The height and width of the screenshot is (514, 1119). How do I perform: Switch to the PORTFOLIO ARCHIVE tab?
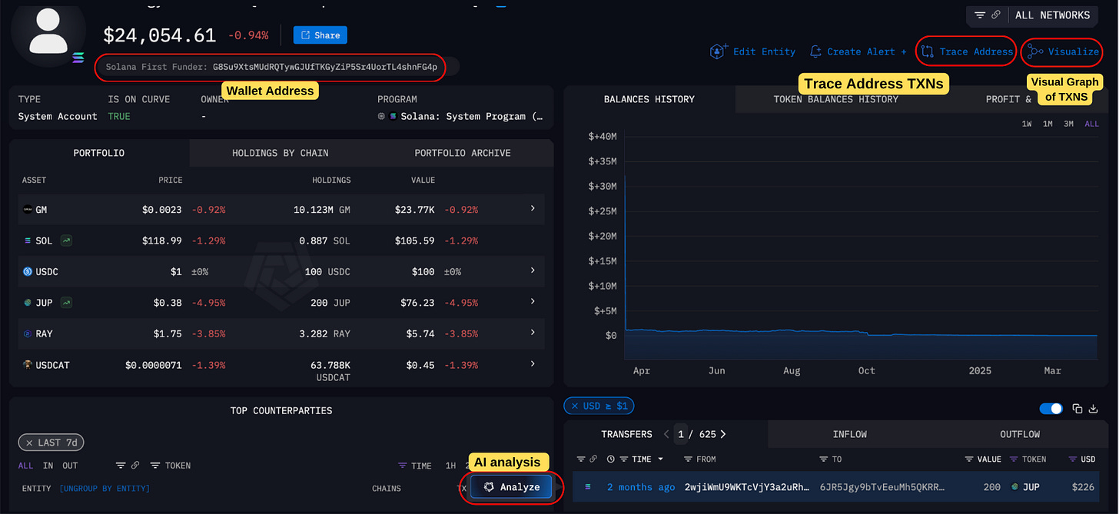click(463, 153)
